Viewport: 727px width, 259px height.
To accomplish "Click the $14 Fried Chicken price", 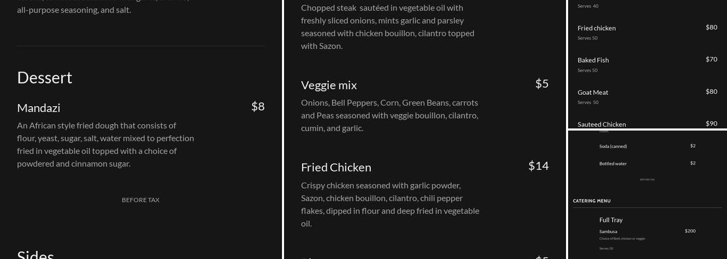I will (x=538, y=165).
